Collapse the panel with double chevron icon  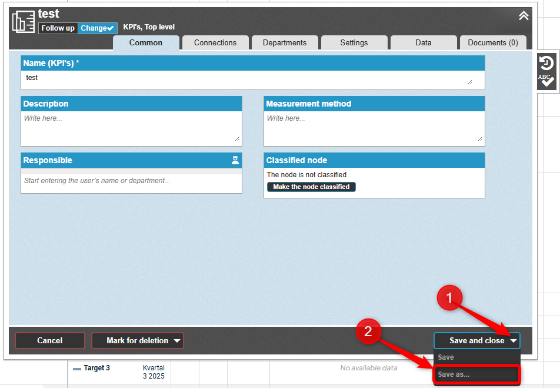coord(524,16)
